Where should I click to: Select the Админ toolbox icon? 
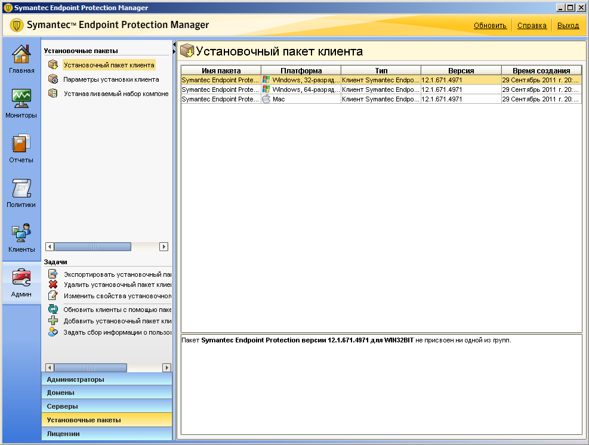(x=21, y=279)
